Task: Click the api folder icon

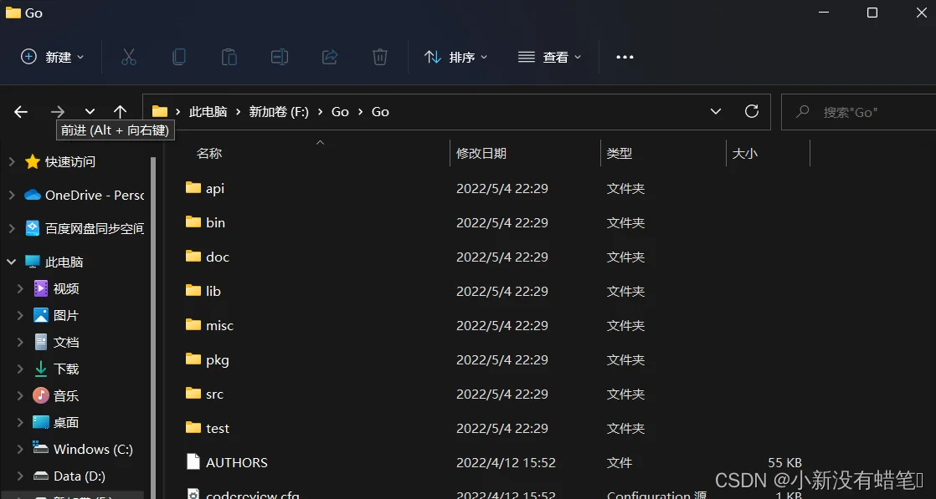Action: [193, 188]
